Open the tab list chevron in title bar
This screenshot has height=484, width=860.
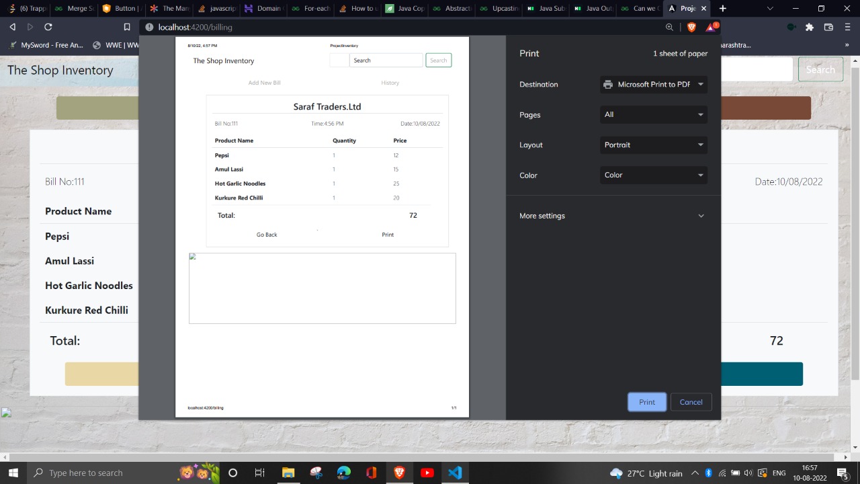tap(770, 9)
